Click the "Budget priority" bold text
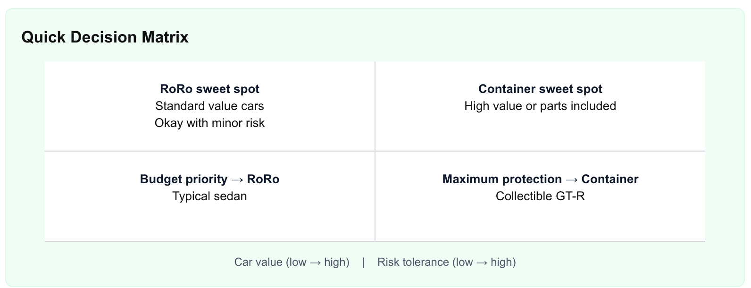 [184, 179]
